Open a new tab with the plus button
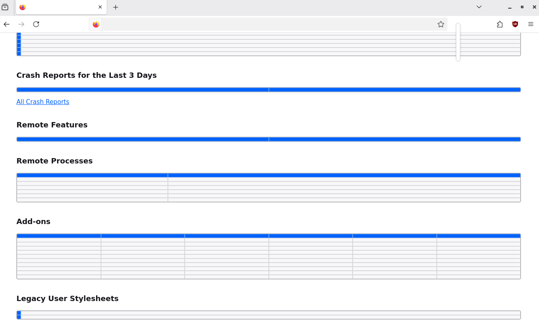539x324 pixels. pos(116,7)
